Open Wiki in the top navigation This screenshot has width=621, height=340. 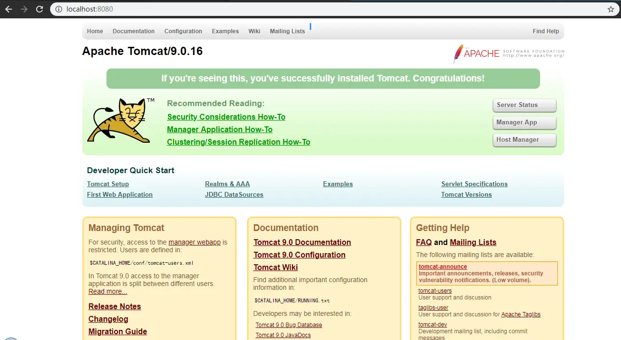coord(254,31)
